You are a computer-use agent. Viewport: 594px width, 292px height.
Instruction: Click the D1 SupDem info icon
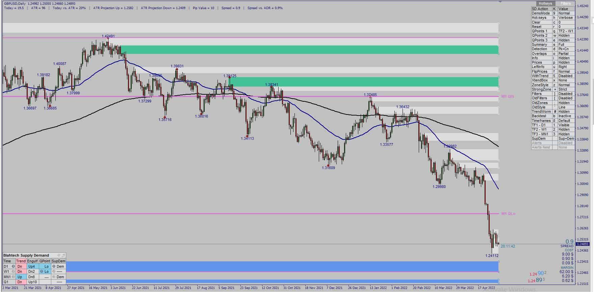point(54,266)
